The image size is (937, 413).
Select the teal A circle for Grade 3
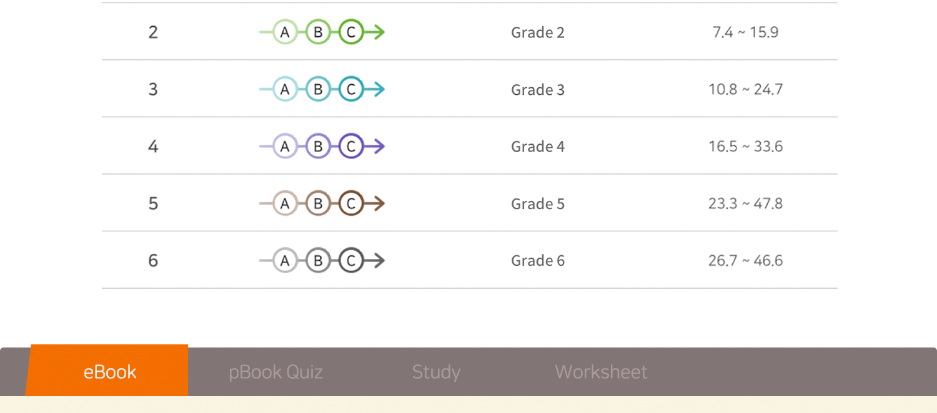285,90
